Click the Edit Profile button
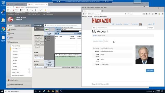 [150, 71]
